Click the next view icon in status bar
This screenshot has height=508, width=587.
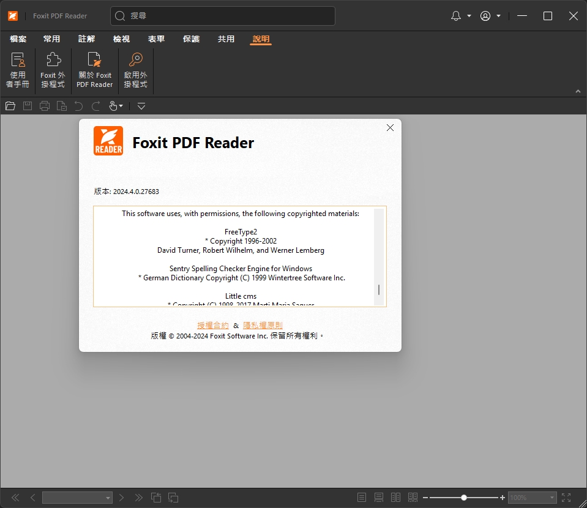point(173,498)
